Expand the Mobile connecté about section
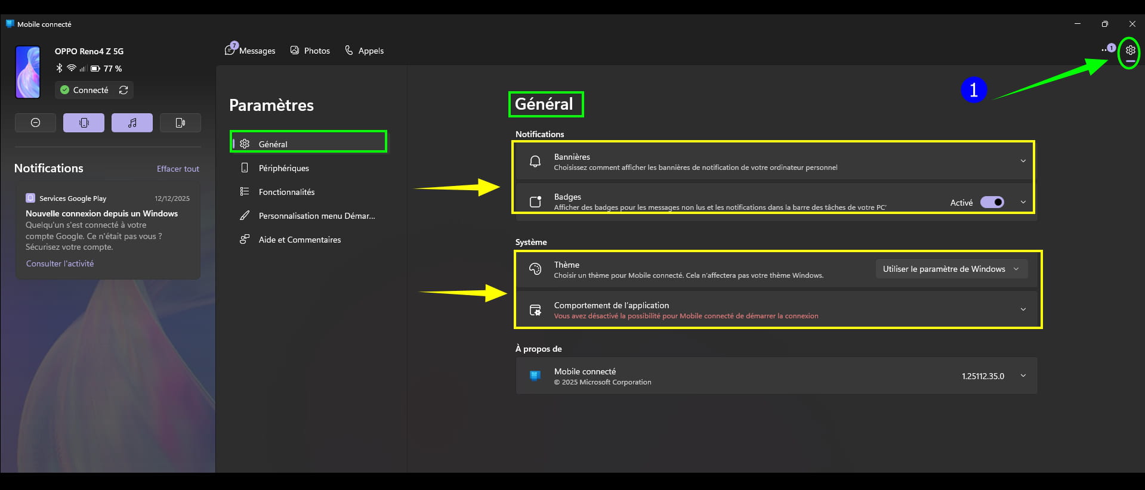1145x490 pixels. 1023,376
